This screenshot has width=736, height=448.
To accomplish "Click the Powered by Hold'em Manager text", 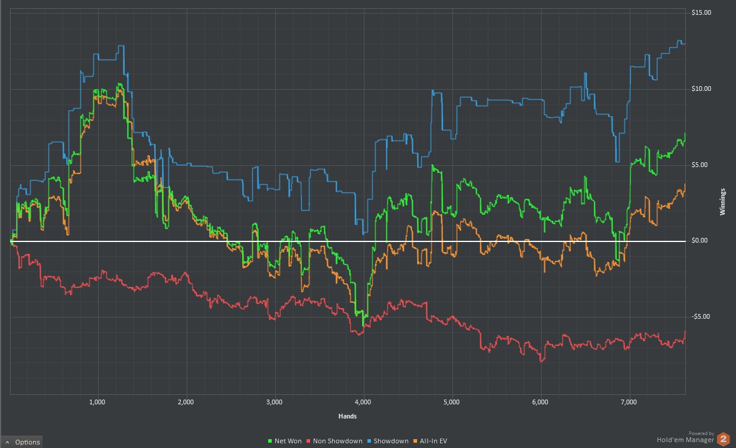I will tap(685, 437).
